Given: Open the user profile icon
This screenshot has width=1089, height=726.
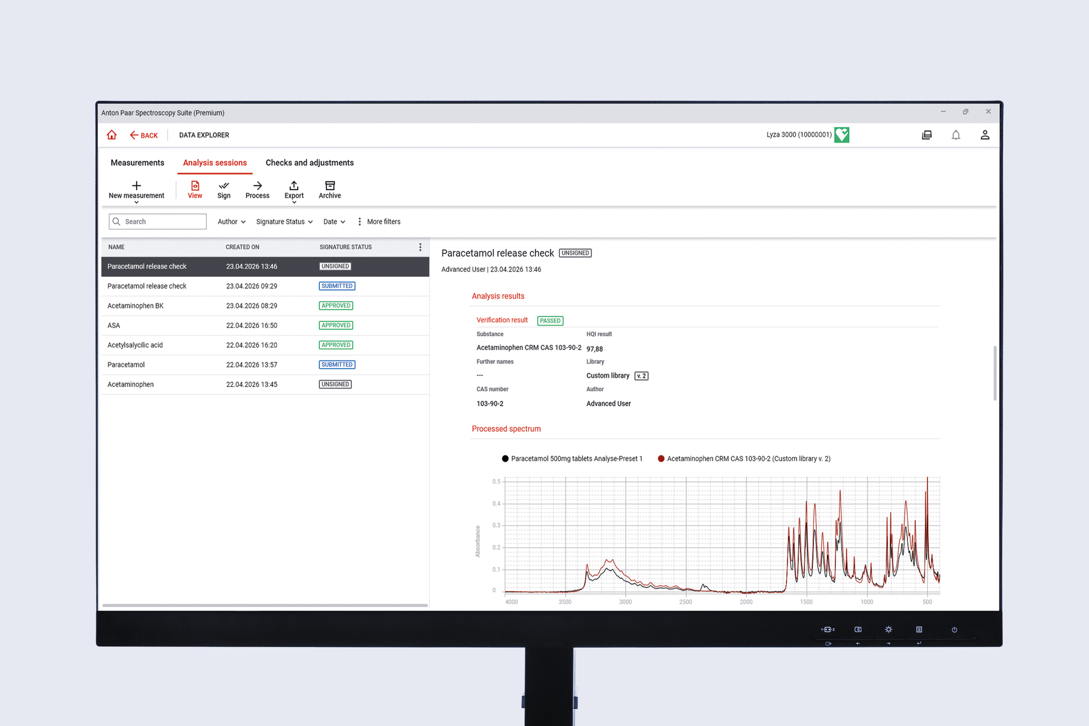Looking at the screenshot, I should click(x=985, y=135).
